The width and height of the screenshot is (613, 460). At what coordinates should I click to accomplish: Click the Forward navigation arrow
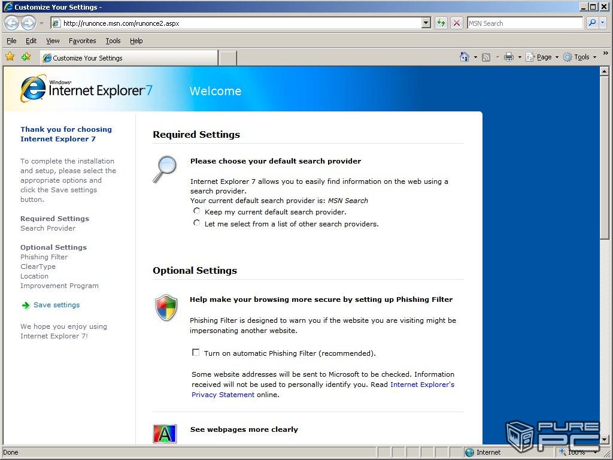coord(28,23)
